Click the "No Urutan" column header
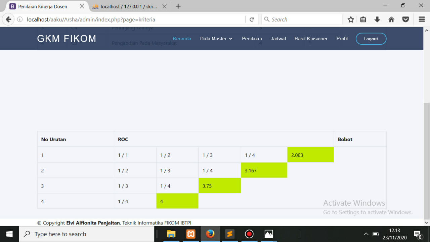This screenshot has width=430, height=242. (x=76, y=139)
